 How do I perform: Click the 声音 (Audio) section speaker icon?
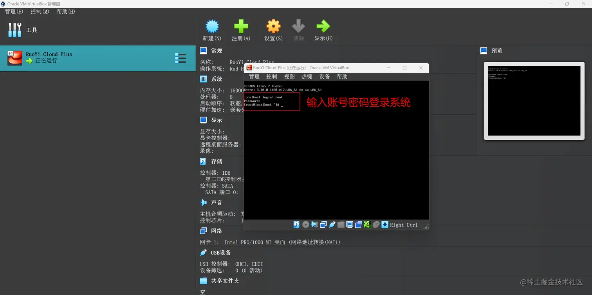tap(203, 202)
